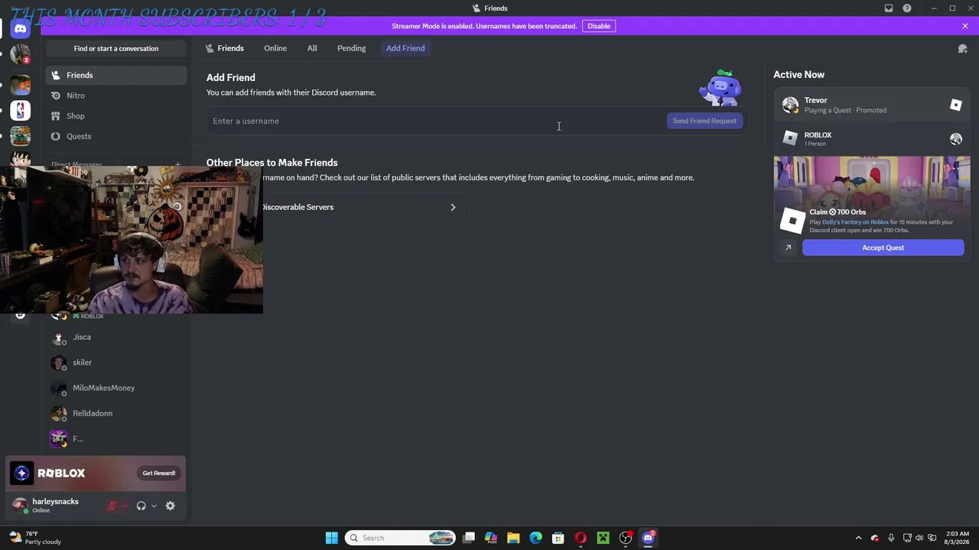979x550 pixels.
Task: Open the Discoverable Servers chevron arrow
Action: (x=453, y=207)
